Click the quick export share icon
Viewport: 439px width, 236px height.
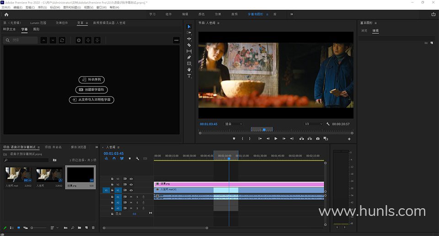pos(434,14)
